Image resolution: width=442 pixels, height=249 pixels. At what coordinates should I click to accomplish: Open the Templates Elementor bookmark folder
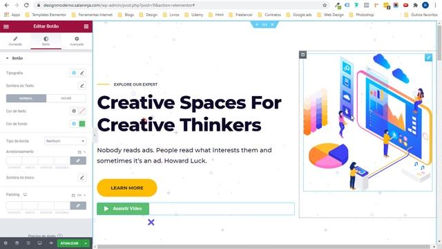46,15
